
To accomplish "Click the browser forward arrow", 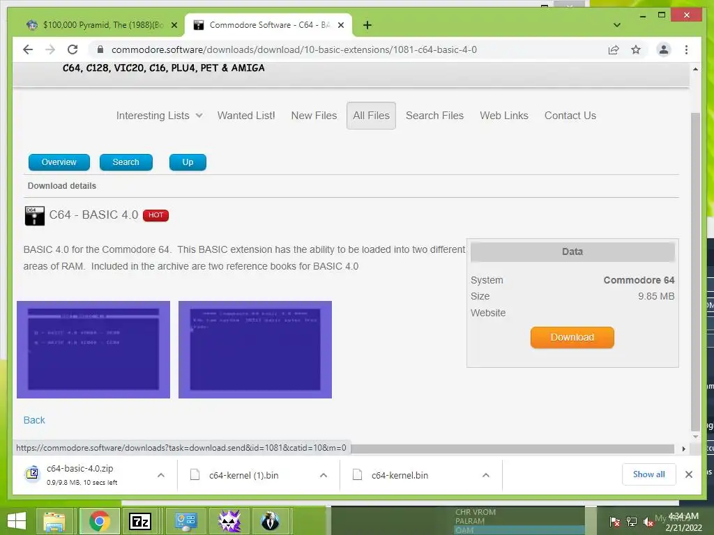I will 50,49.
